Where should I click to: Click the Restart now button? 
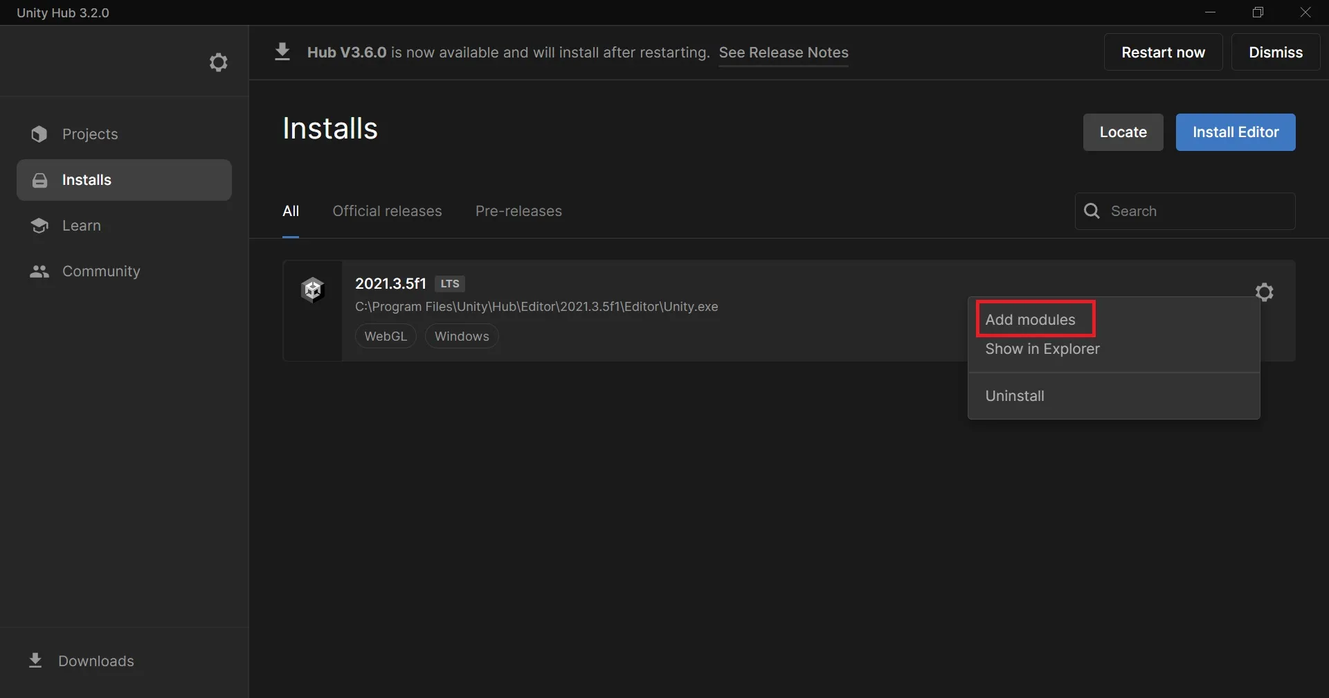pyautogui.click(x=1163, y=53)
